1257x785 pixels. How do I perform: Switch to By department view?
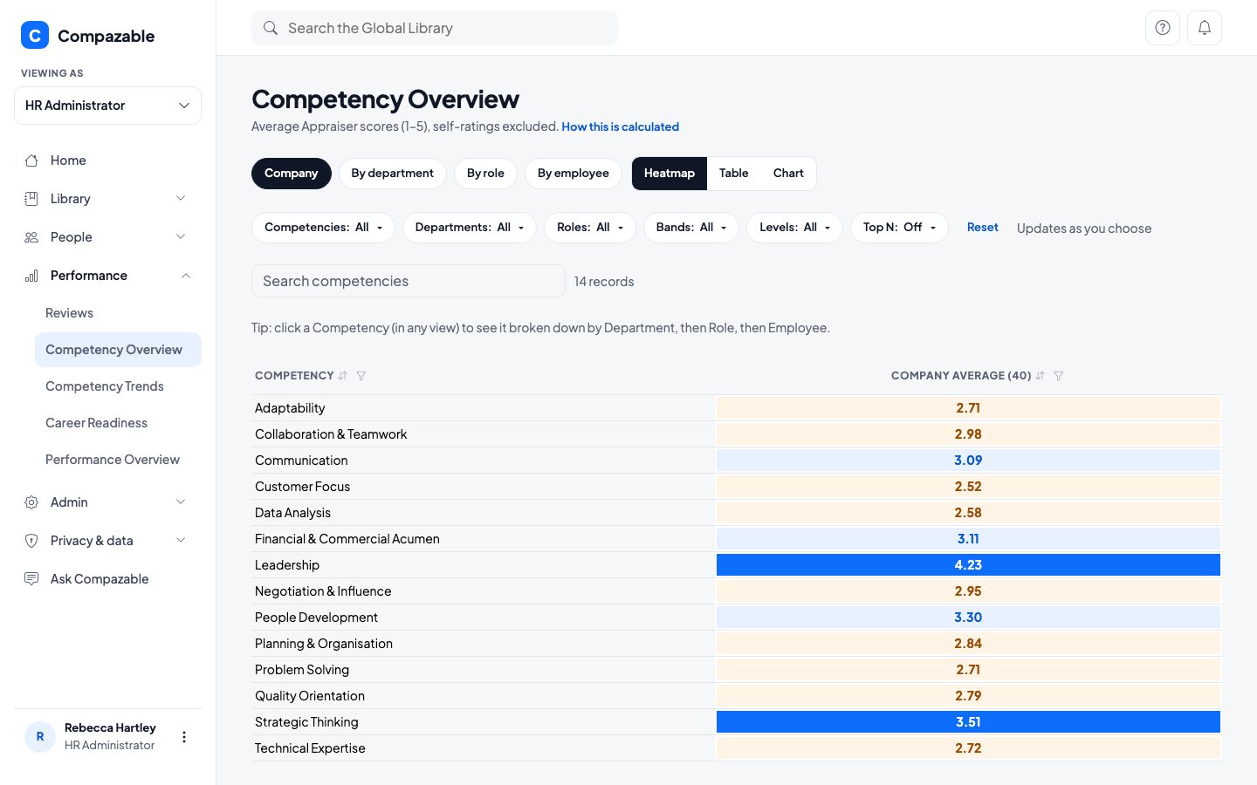(393, 174)
